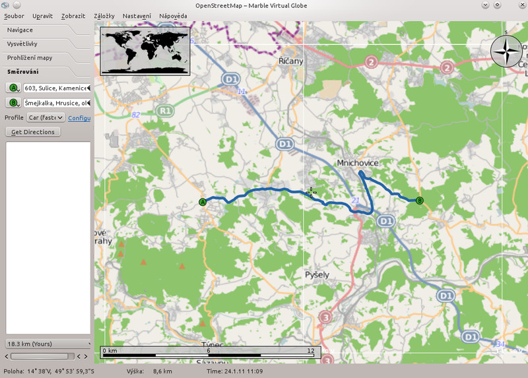Expand the 18.3 km (Yours) route selector
The width and height of the screenshot is (528, 378).
(48, 344)
